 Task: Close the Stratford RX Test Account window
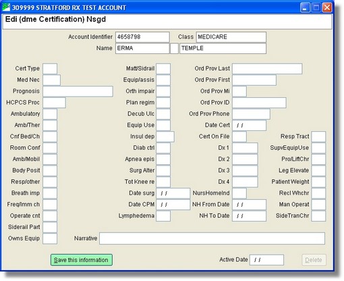pyautogui.click(x=327, y=7)
